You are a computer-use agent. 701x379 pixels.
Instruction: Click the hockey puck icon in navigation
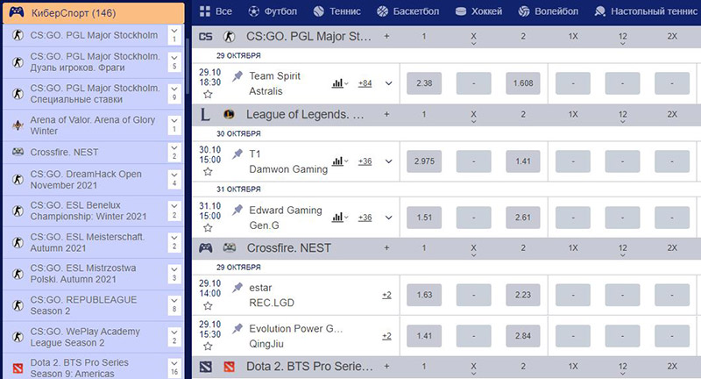pos(461,11)
